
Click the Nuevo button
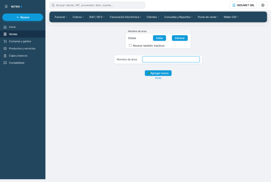click(x=22, y=17)
